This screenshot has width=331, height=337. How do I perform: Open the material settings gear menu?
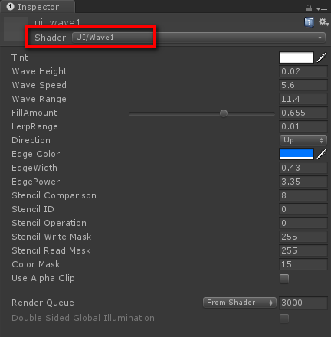pyautogui.click(x=323, y=22)
